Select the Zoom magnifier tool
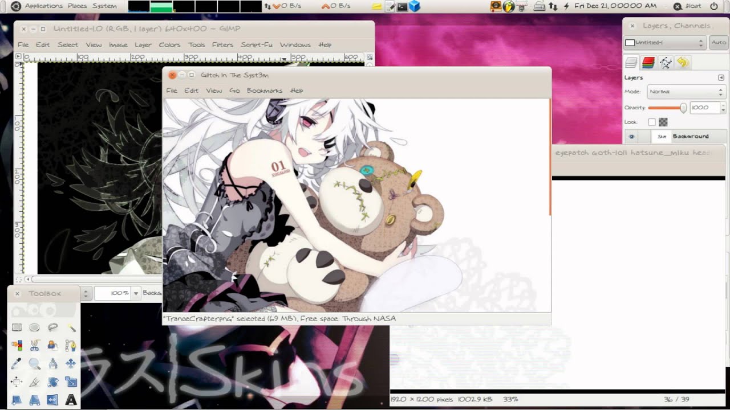 coord(35,363)
